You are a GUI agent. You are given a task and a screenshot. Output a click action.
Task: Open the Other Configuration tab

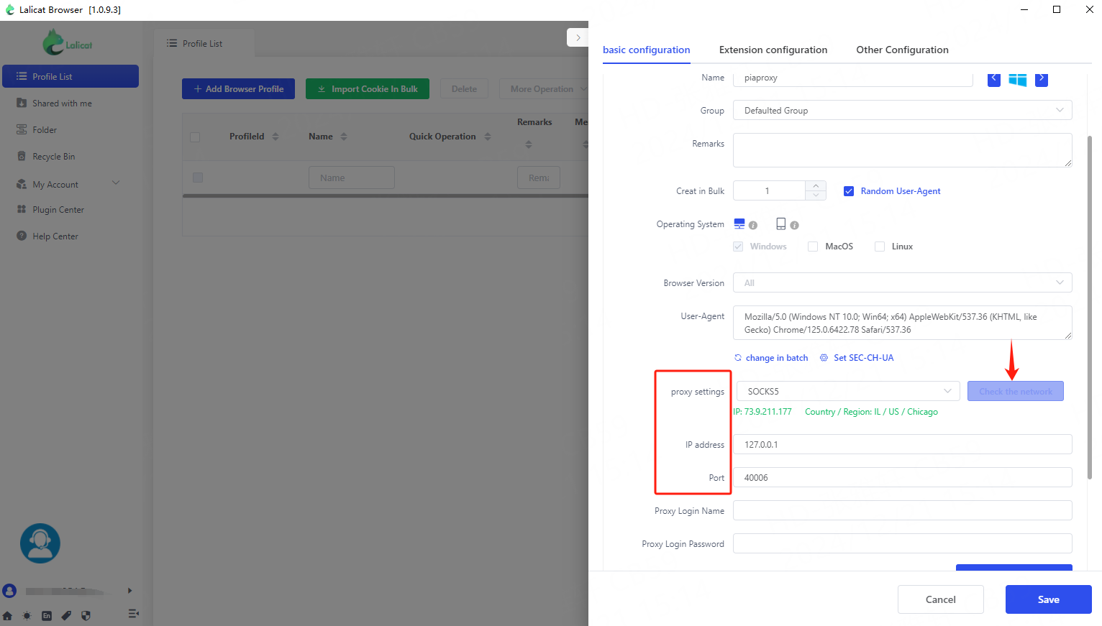902,50
